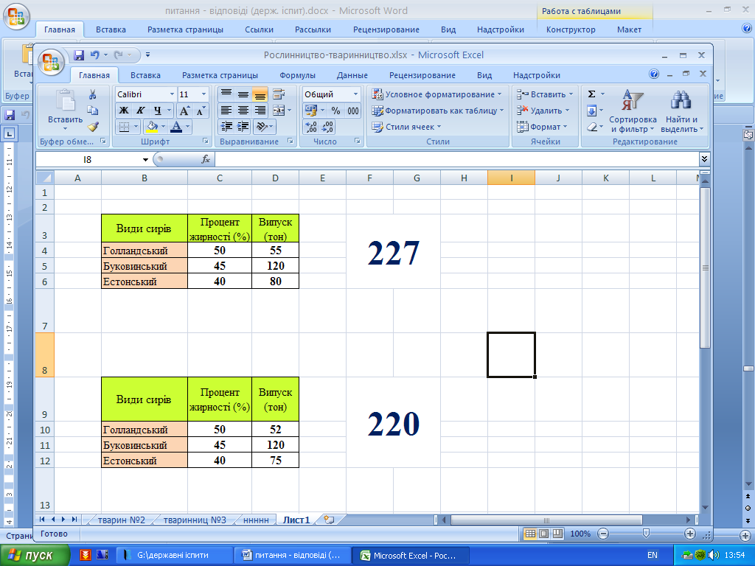Open Word Рецензирование tab in background window
The height and width of the screenshot is (566, 755).
point(386,29)
